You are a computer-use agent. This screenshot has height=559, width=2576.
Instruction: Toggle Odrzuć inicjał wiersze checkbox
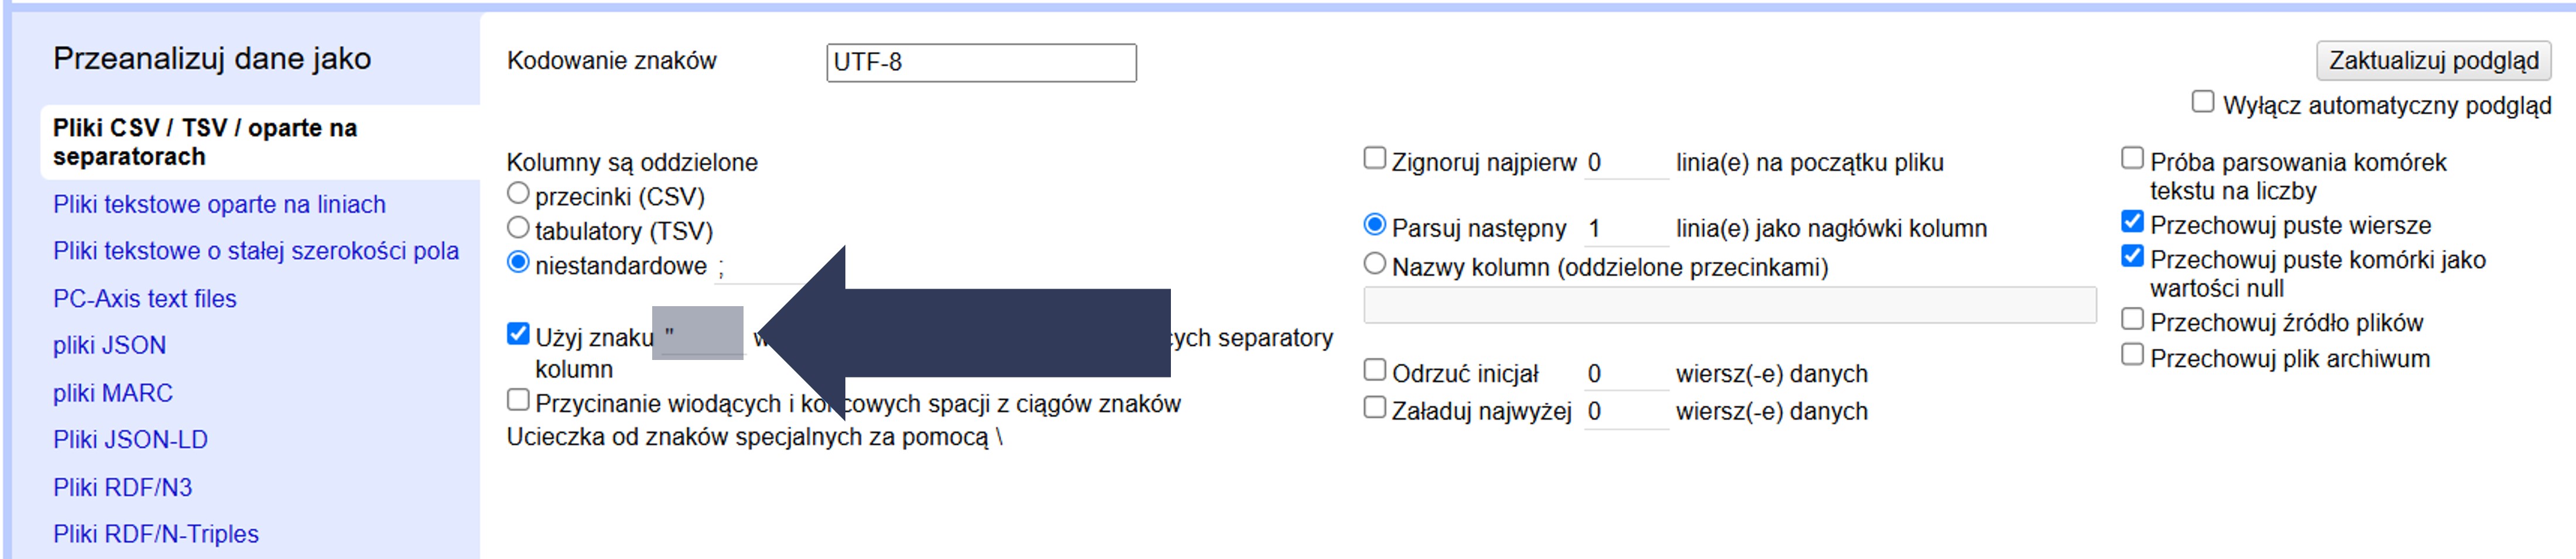pos(1375,371)
